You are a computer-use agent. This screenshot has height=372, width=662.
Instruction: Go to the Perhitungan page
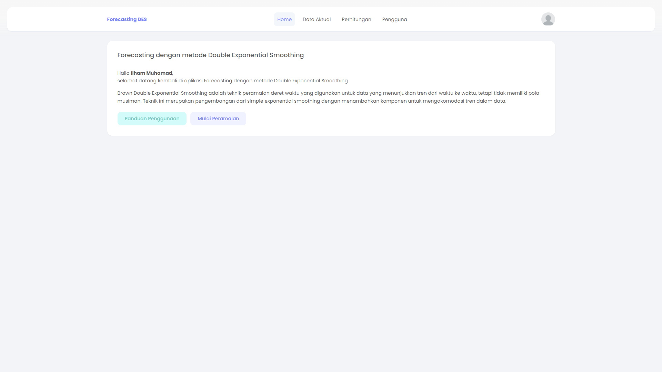click(x=357, y=19)
